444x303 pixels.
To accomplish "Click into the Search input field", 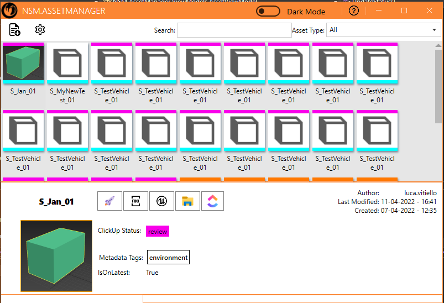I will click(234, 30).
